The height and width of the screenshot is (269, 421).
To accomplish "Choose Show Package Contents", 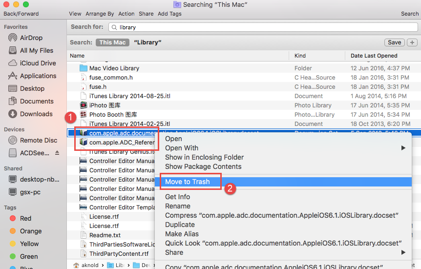I will 203,166.
